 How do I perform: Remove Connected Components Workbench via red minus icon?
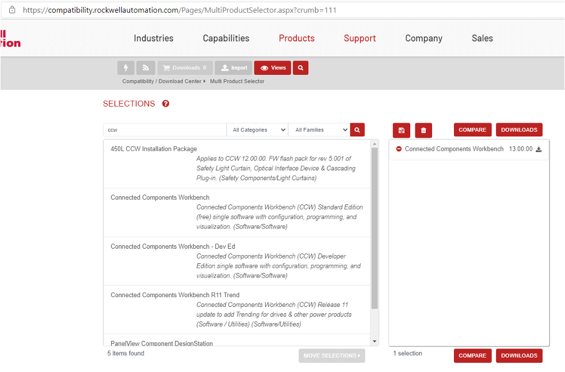click(399, 149)
